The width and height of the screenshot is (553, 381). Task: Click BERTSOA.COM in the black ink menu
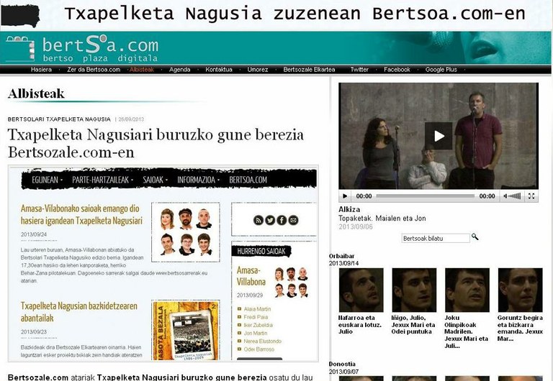[248, 180]
